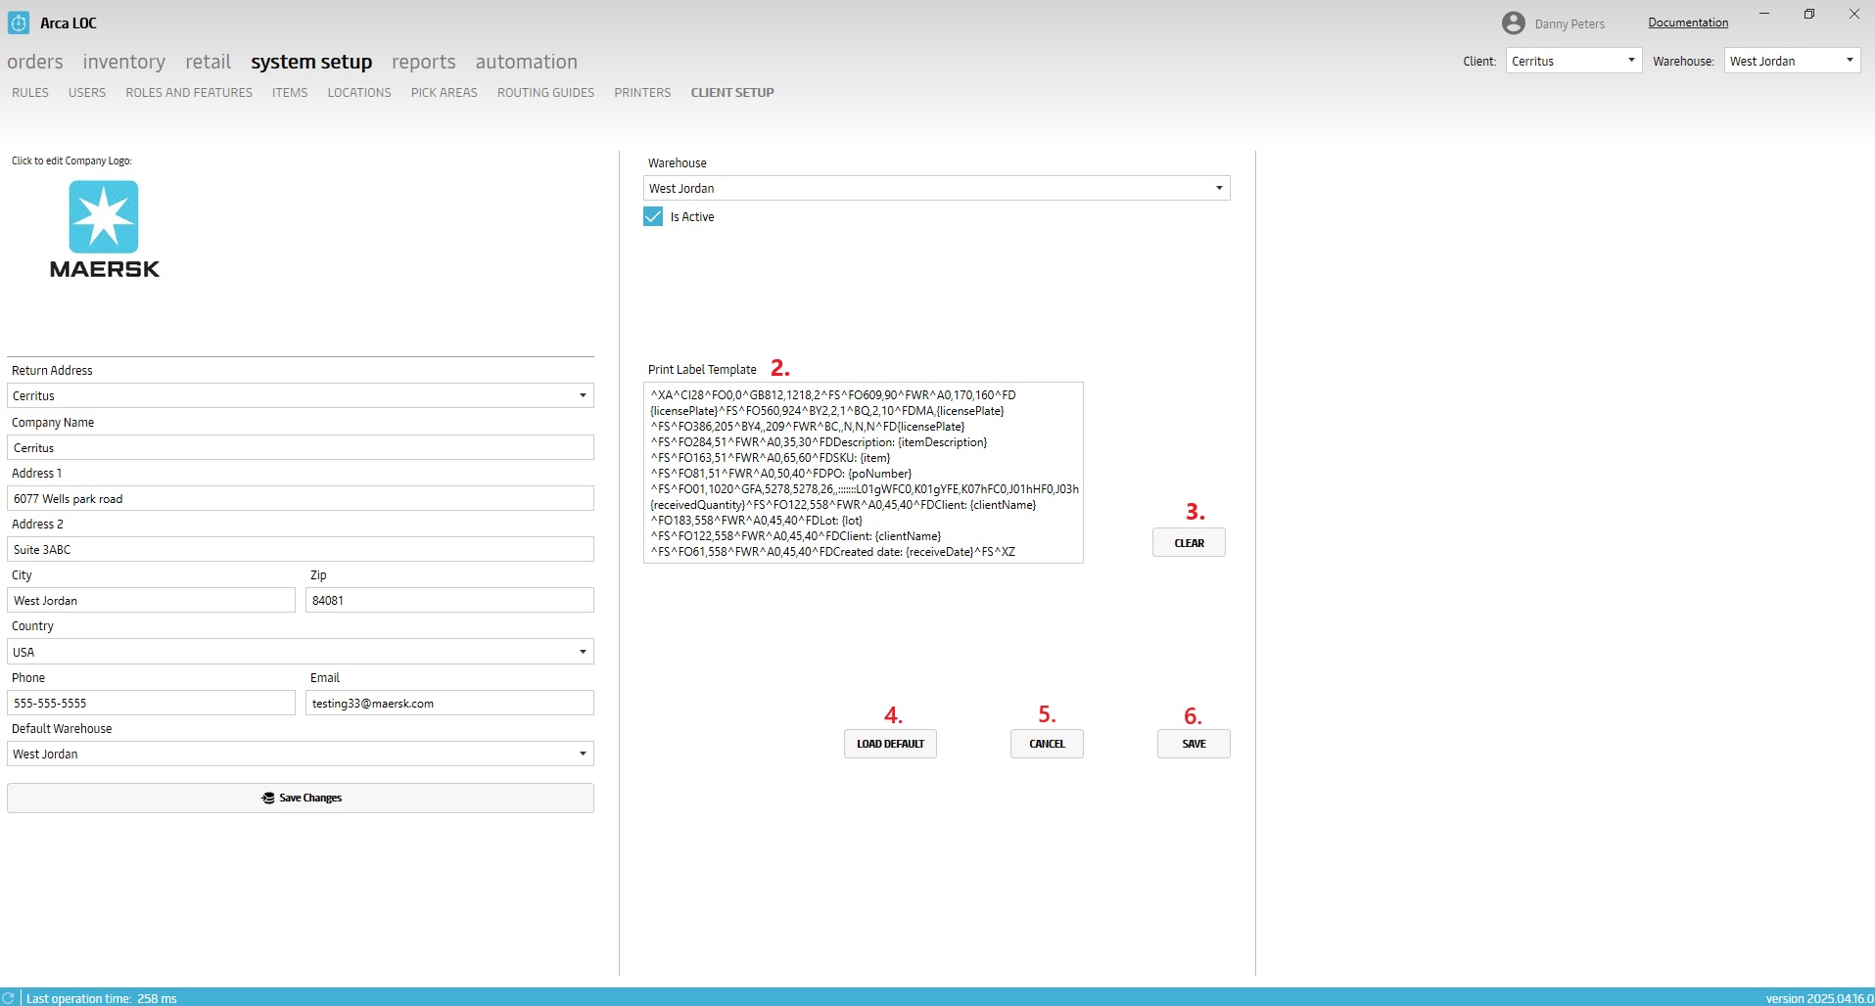The height and width of the screenshot is (1006, 1875).
Task: Click the LOAD DEFAULT button
Action: click(890, 744)
